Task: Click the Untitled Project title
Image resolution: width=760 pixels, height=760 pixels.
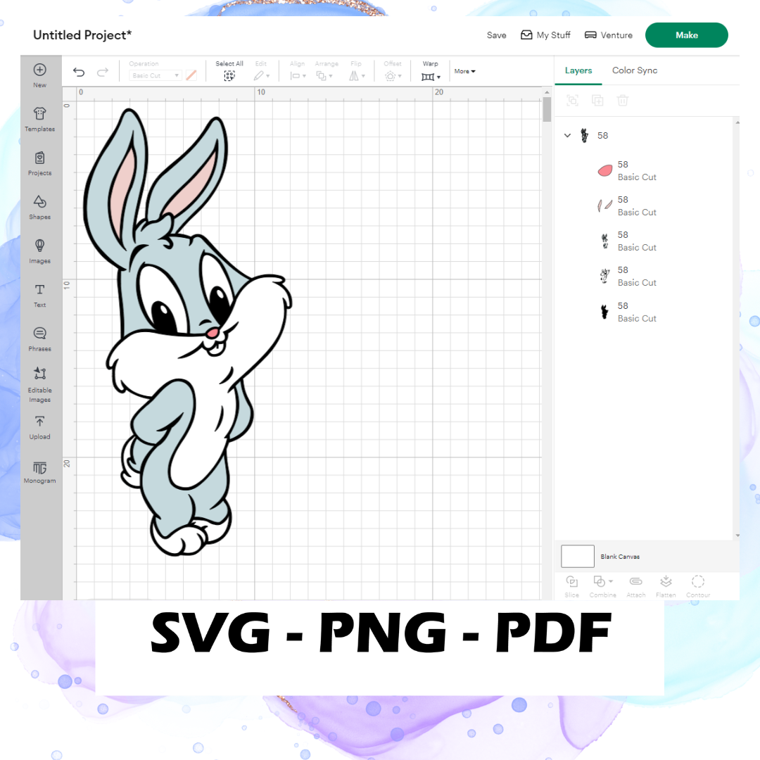Action: (x=82, y=35)
